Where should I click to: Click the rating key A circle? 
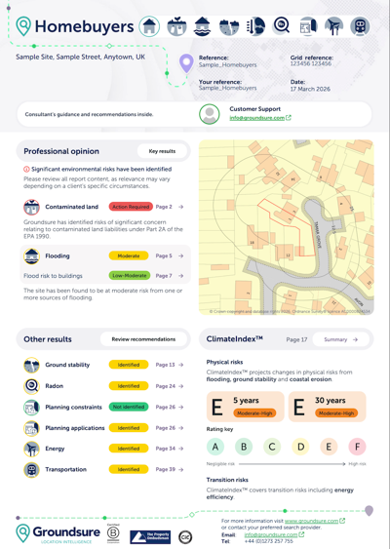(215, 447)
